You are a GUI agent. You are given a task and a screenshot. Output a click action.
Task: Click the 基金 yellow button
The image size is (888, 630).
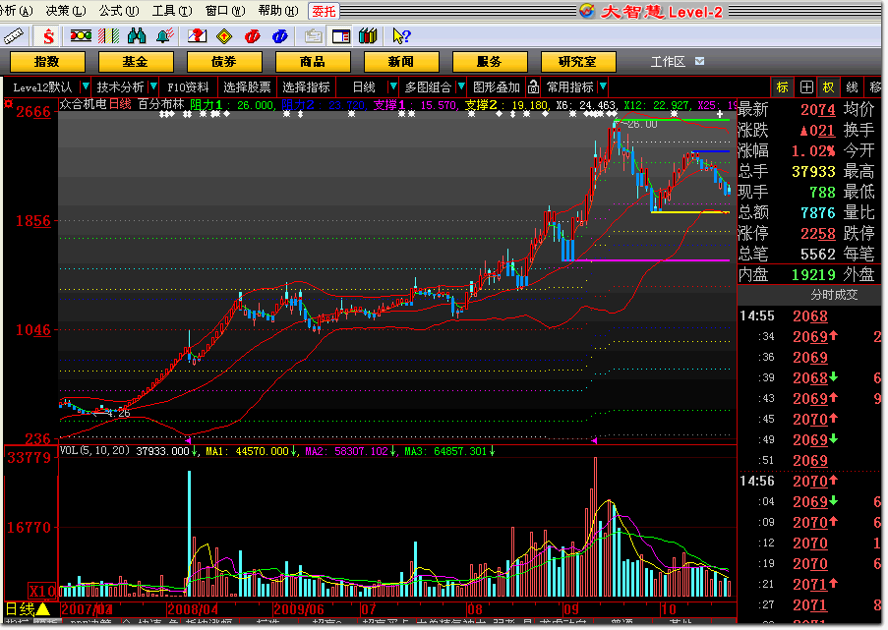136,62
